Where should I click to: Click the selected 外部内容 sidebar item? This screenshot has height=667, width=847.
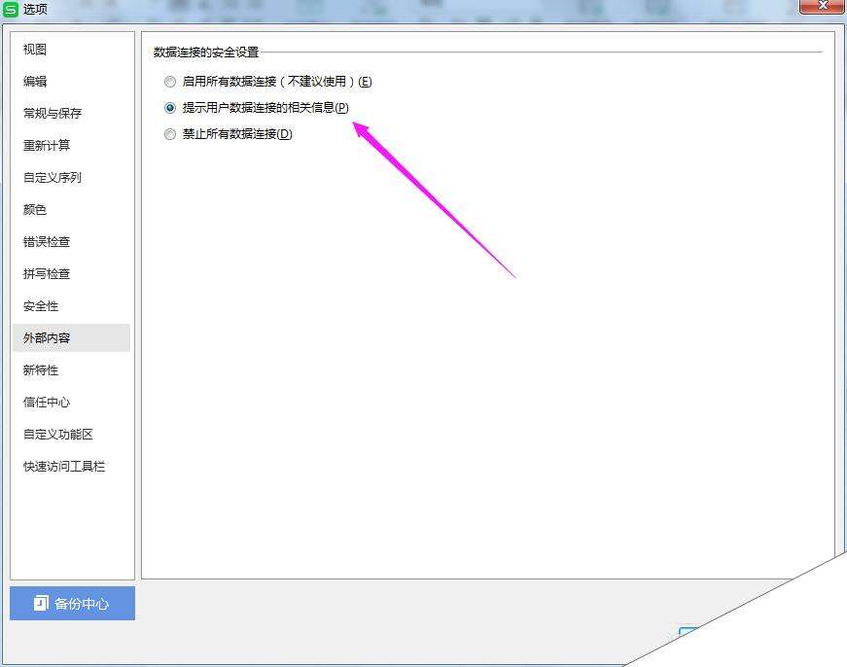(x=71, y=338)
